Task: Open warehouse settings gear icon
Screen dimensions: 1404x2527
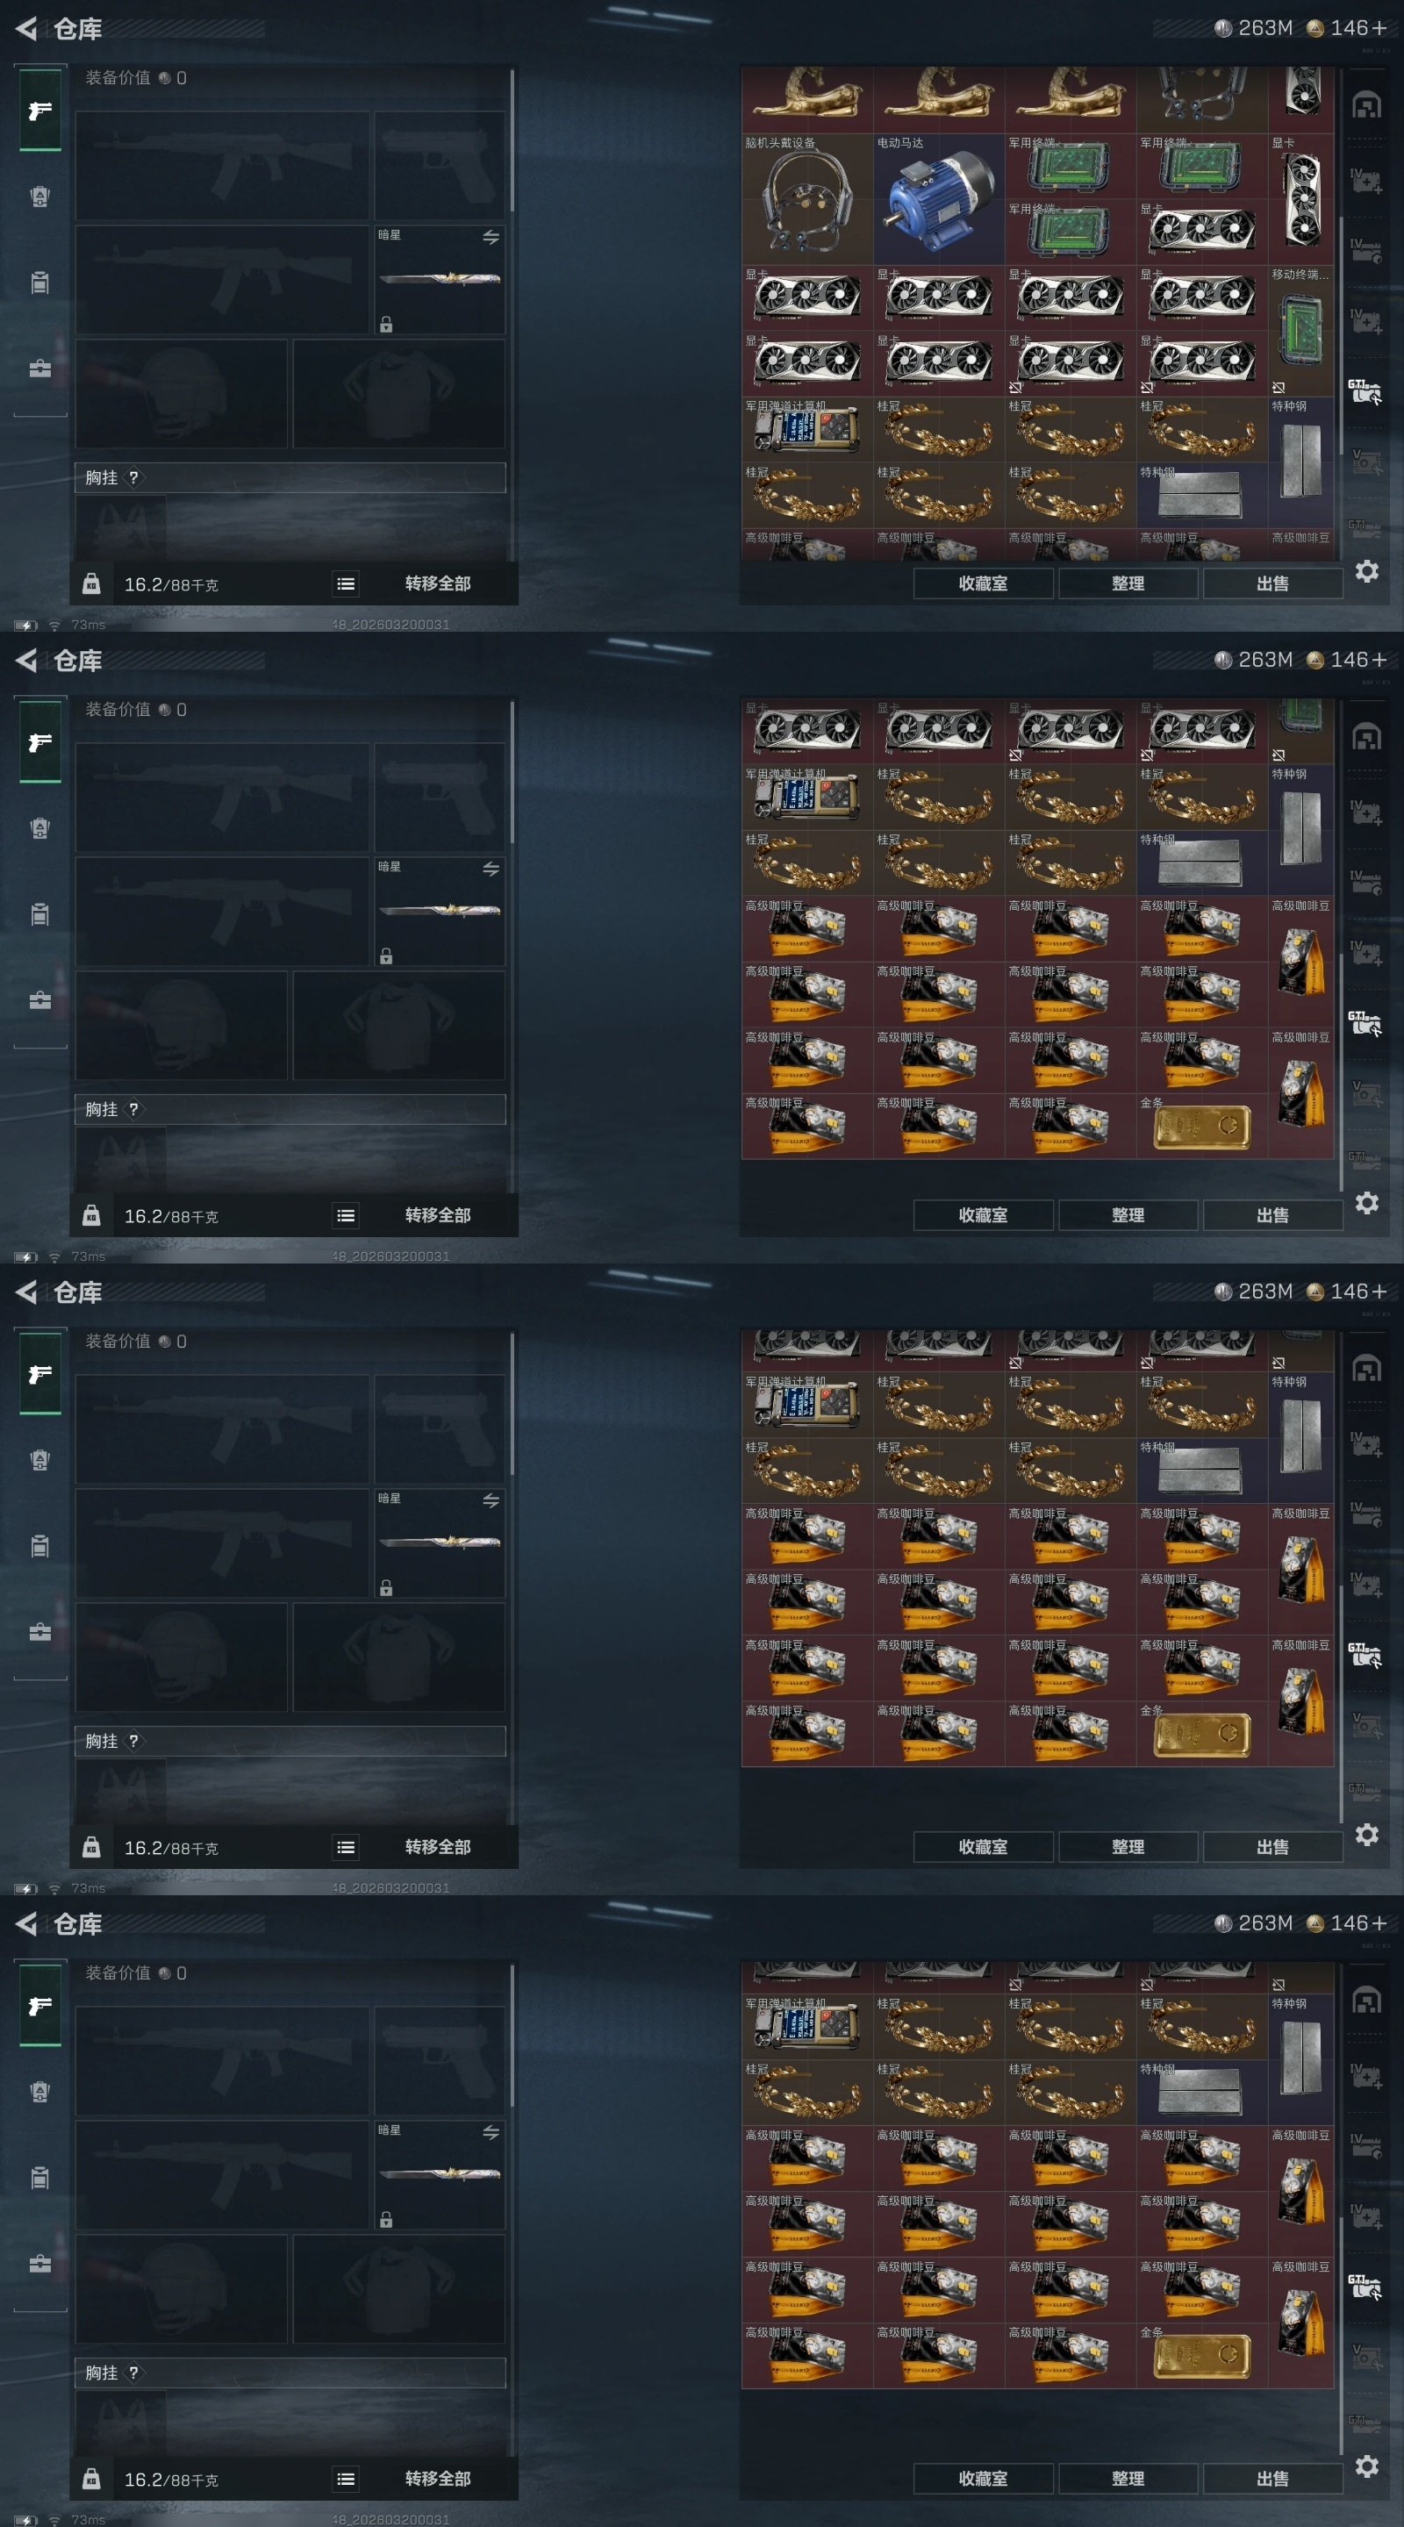Action: pos(1367,571)
